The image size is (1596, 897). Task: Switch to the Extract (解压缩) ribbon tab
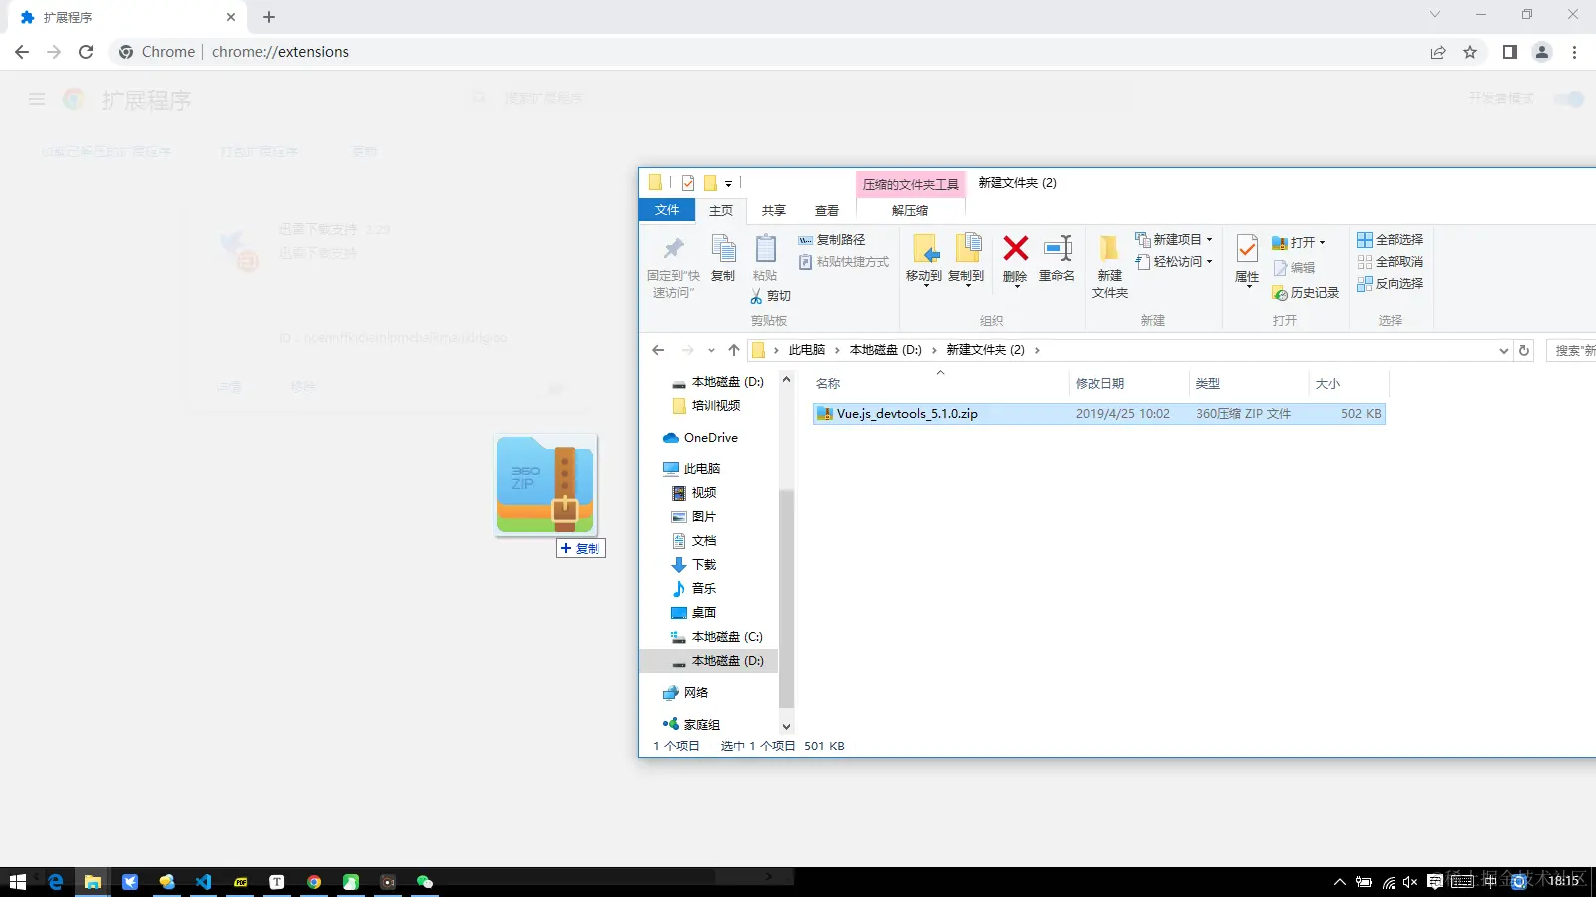pyautogui.click(x=910, y=210)
